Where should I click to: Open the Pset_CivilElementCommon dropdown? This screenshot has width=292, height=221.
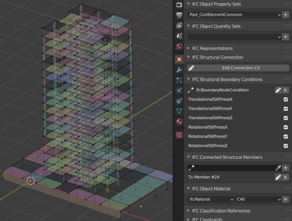coord(234,15)
